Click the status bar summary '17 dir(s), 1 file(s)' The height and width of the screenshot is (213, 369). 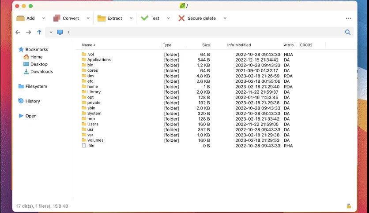[42, 206]
